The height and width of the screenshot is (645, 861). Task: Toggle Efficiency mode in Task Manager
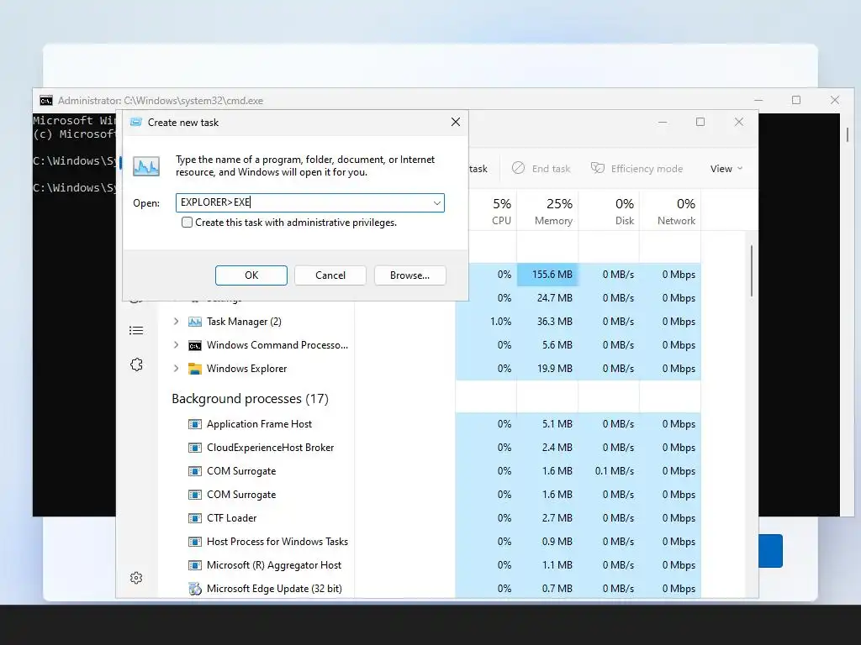[x=637, y=168]
